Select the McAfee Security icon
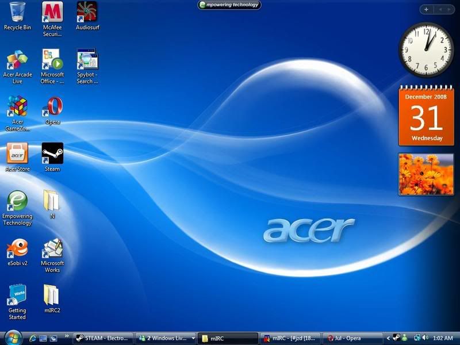This screenshot has width=460, height=345. [x=52, y=13]
